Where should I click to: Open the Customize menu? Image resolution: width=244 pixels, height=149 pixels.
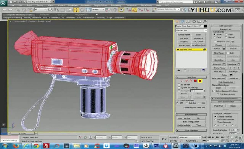tap(131, 5)
